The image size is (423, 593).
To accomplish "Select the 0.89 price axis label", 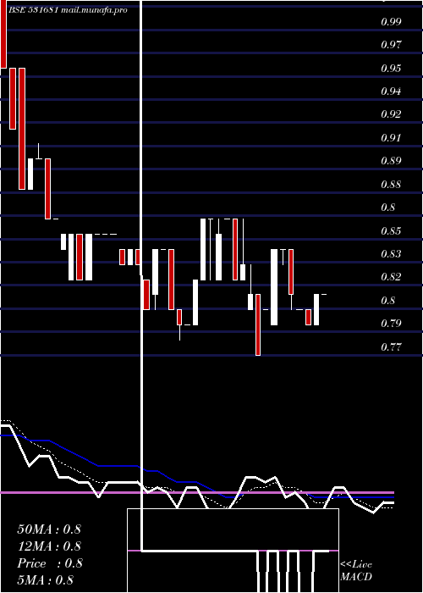I will click(x=391, y=161).
